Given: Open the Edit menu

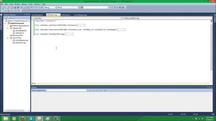Looking at the screenshot, I should coord(6,4).
